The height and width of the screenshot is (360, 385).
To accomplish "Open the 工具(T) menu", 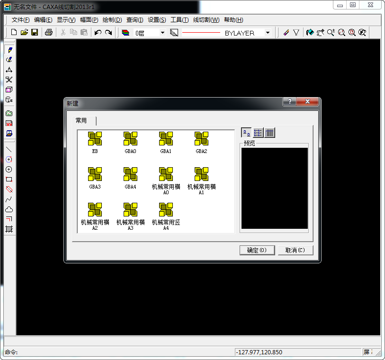I will [179, 20].
